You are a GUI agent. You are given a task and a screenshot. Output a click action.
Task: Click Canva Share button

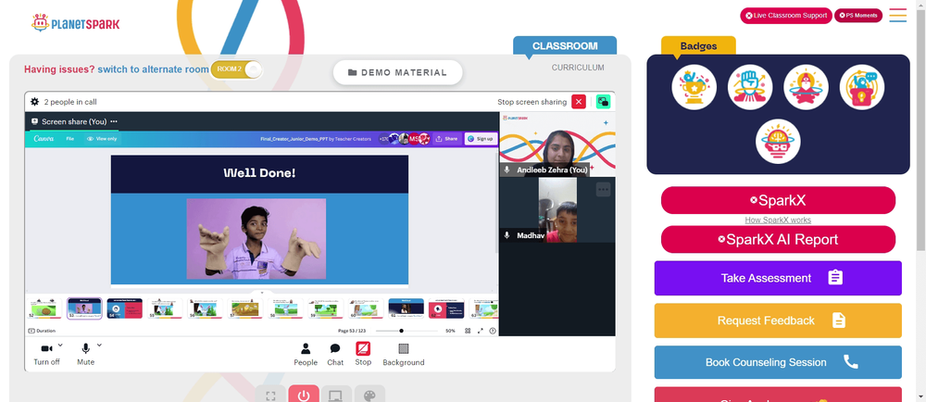point(446,139)
